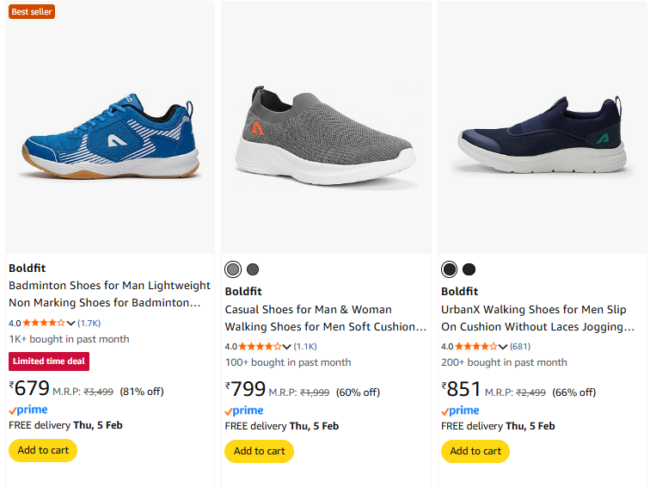Click star rating of Badminton Shoes
The width and height of the screenshot is (650, 488).
pyautogui.click(x=44, y=323)
